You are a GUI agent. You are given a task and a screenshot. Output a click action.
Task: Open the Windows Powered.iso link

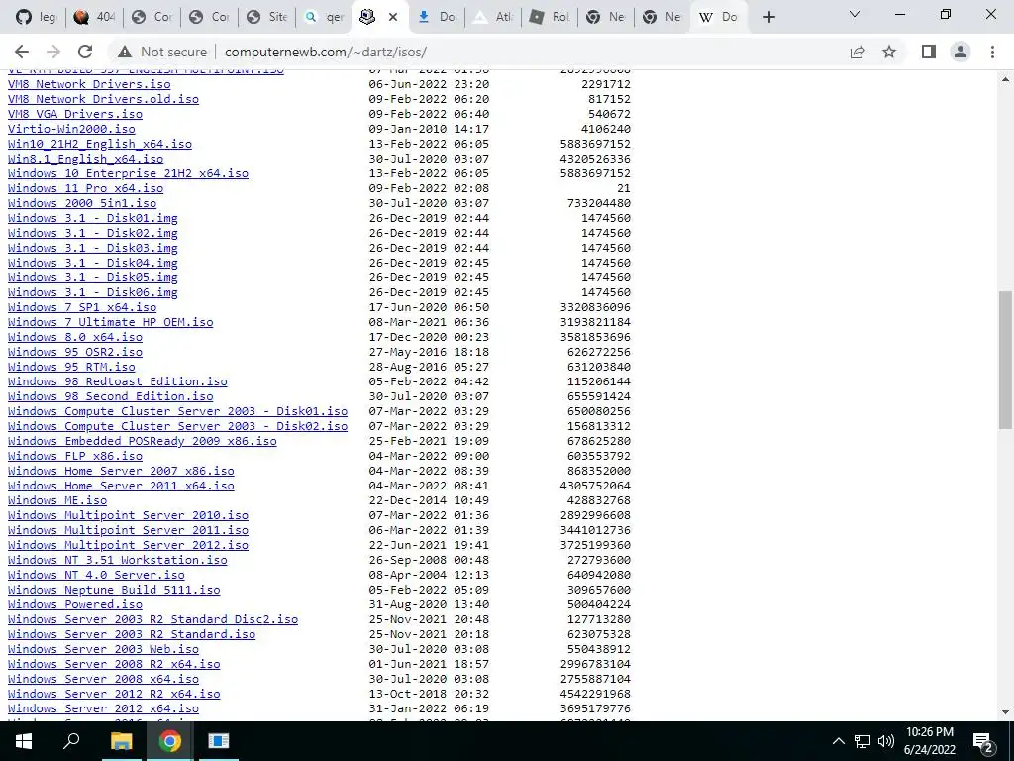point(75,605)
